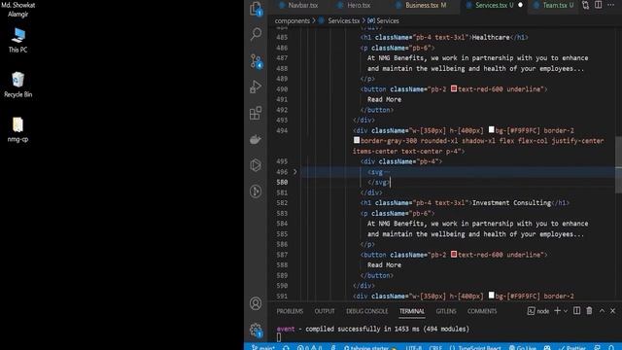
Task: Click Services.tsx in the breadcrumb
Action: coord(343,20)
